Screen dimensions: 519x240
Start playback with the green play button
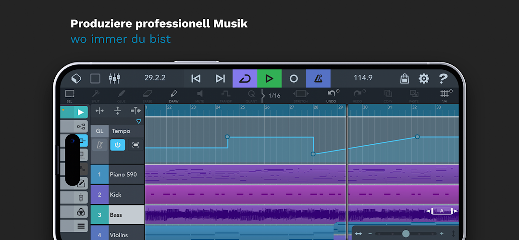[x=270, y=78]
